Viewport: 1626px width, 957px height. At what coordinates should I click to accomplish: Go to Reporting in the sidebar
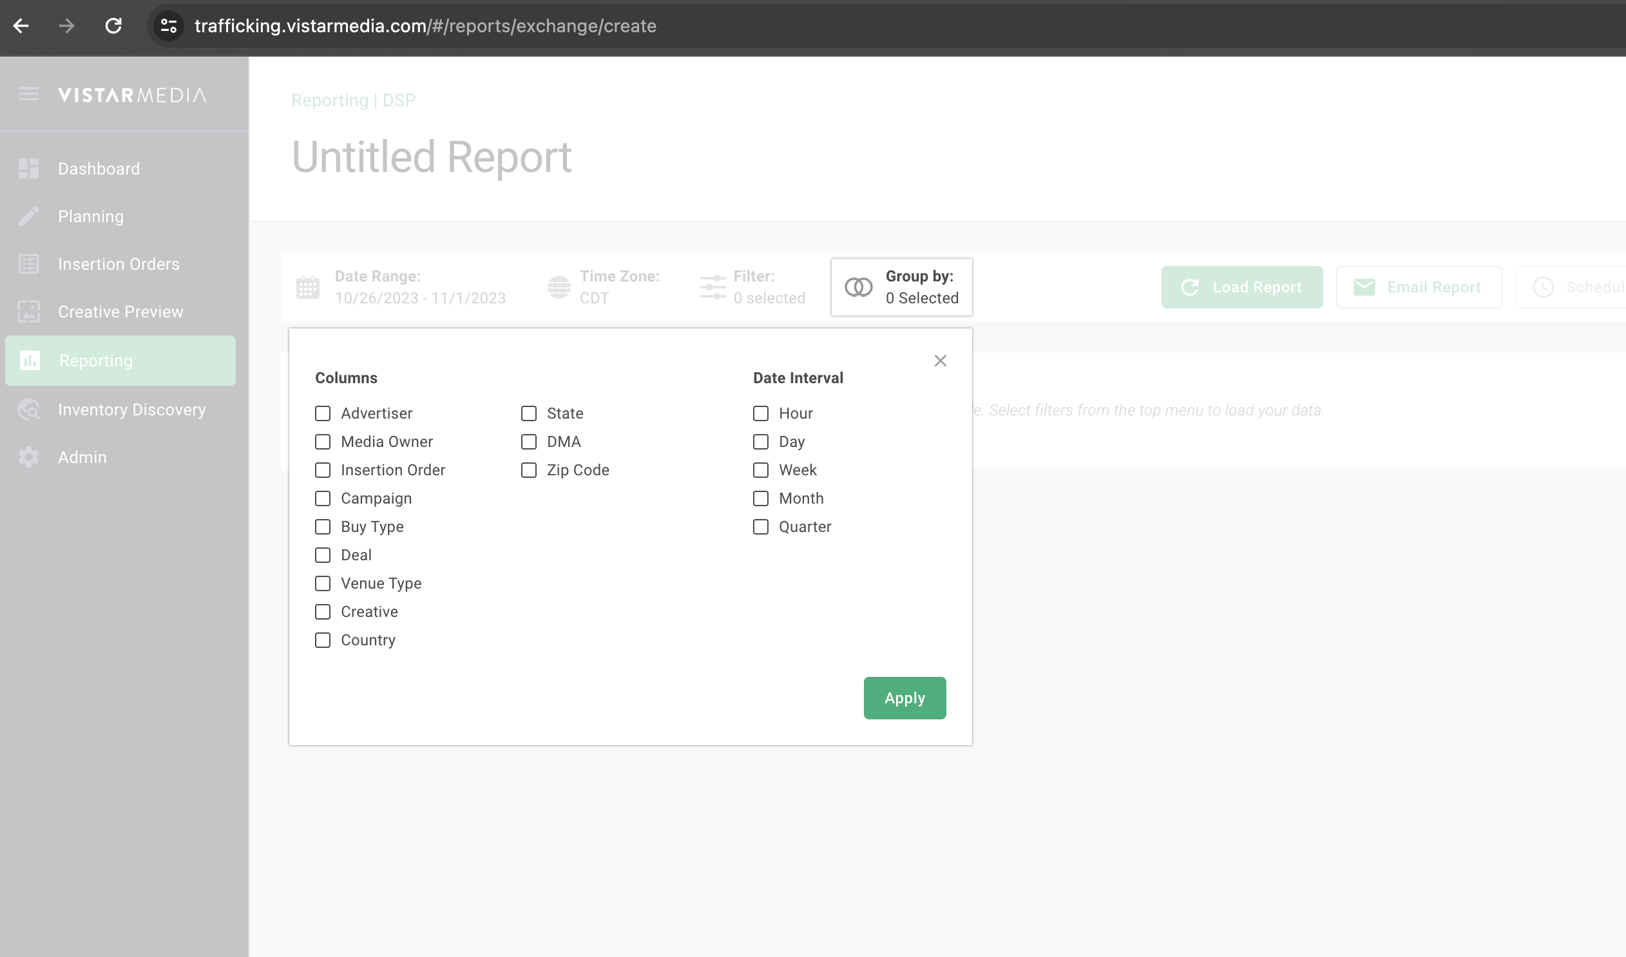(x=120, y=361)
